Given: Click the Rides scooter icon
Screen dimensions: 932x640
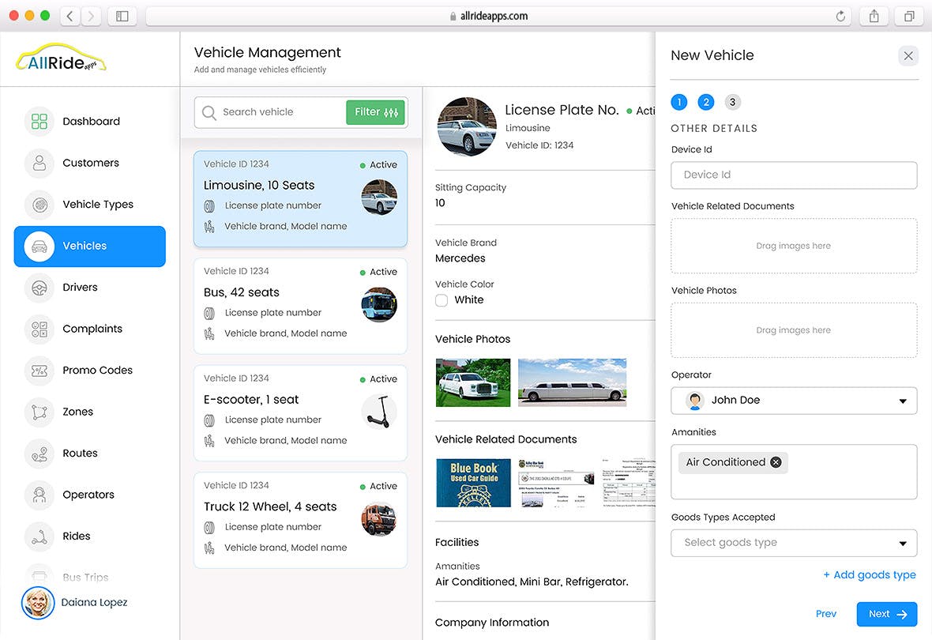Looking at the screenshot, I should [x=39, y=536].
